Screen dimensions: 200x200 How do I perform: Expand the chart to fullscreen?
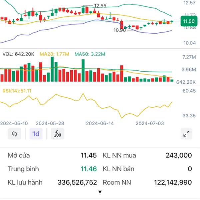[x=186, y=134]
